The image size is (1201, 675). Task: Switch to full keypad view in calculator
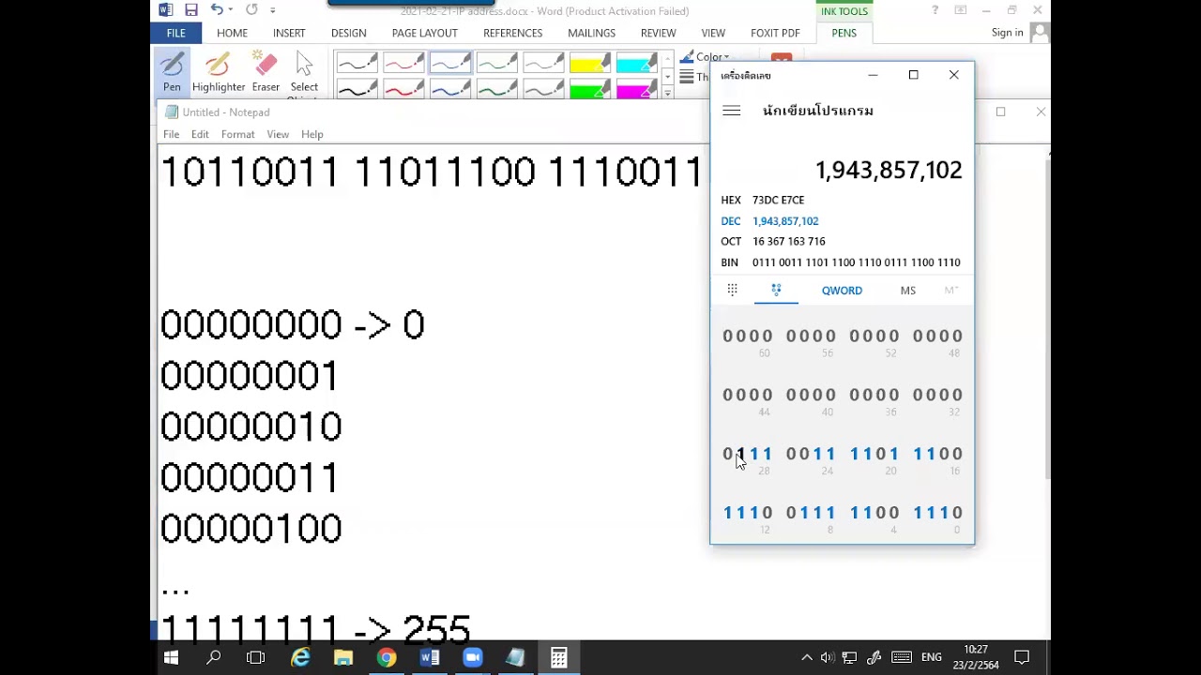(x=732, y=290)
